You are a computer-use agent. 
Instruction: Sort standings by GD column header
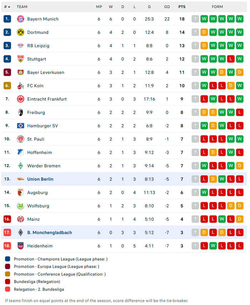click(167, 7)
